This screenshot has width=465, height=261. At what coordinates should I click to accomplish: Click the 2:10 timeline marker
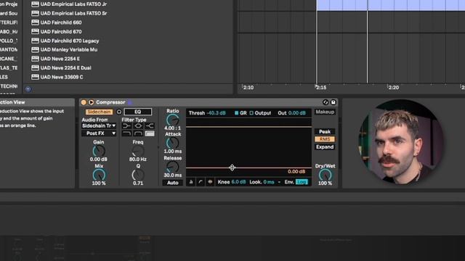click(248, 88)
